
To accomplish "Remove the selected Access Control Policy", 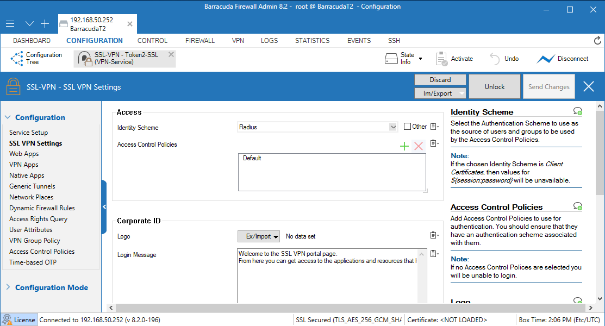I will coord(418,146).
